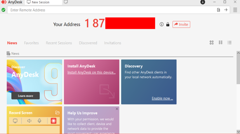The height and width of the screenshot is (134, 240).
Task: Click Learn more on AnyDesk 9 card
Action: (26, 96)
